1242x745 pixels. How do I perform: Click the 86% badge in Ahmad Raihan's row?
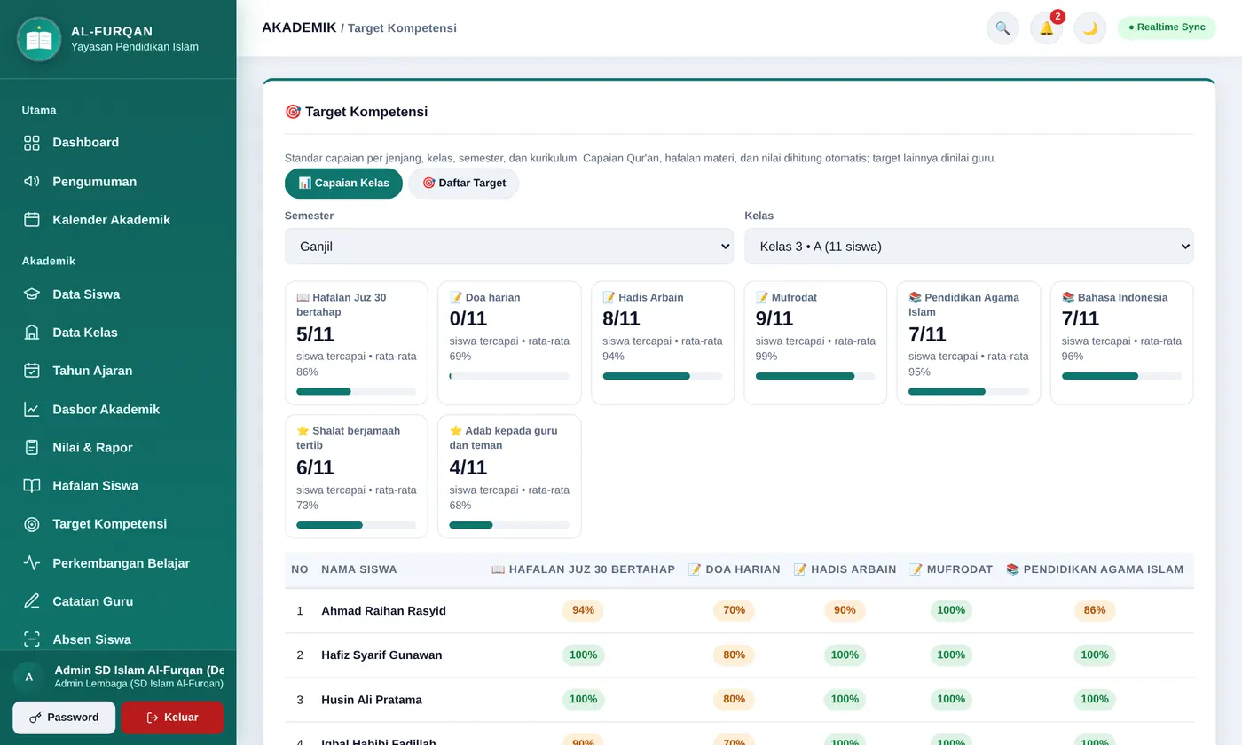coord(1095,611)
